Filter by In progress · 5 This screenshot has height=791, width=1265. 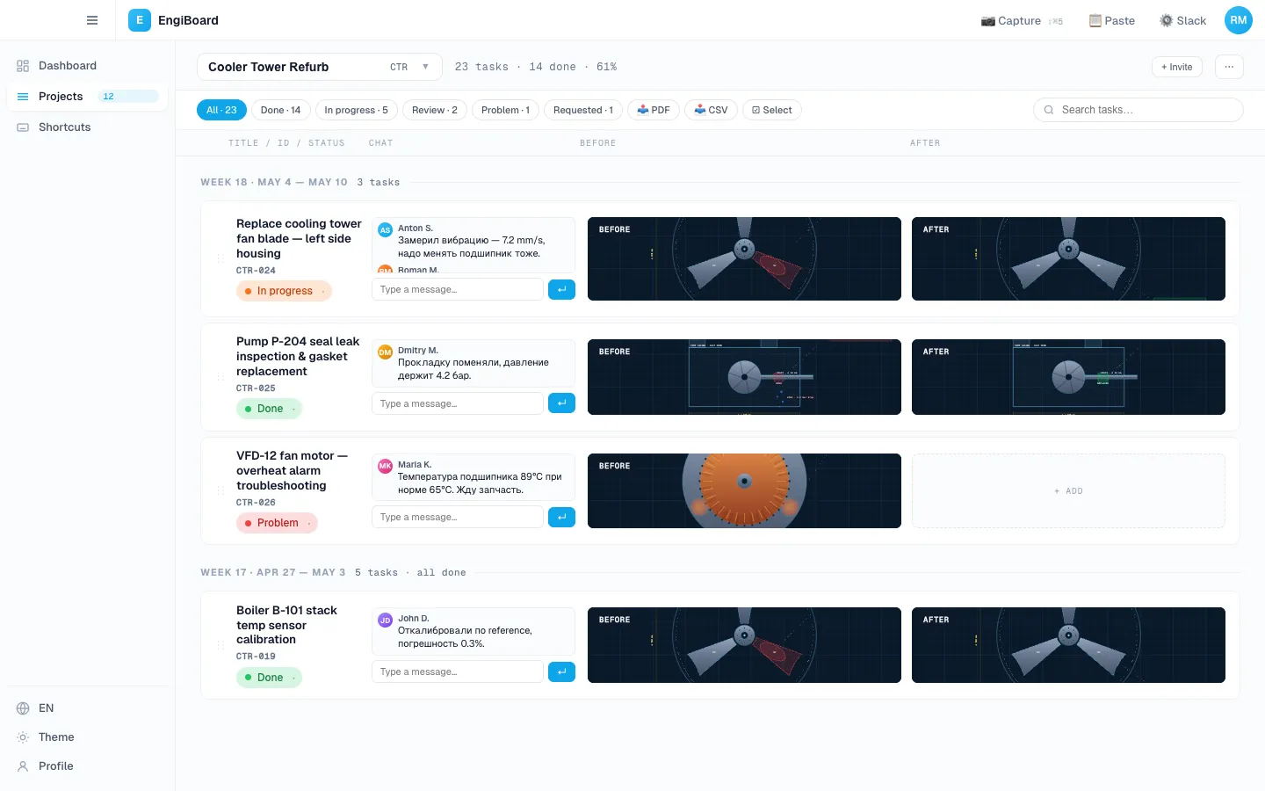coord(356,110)
